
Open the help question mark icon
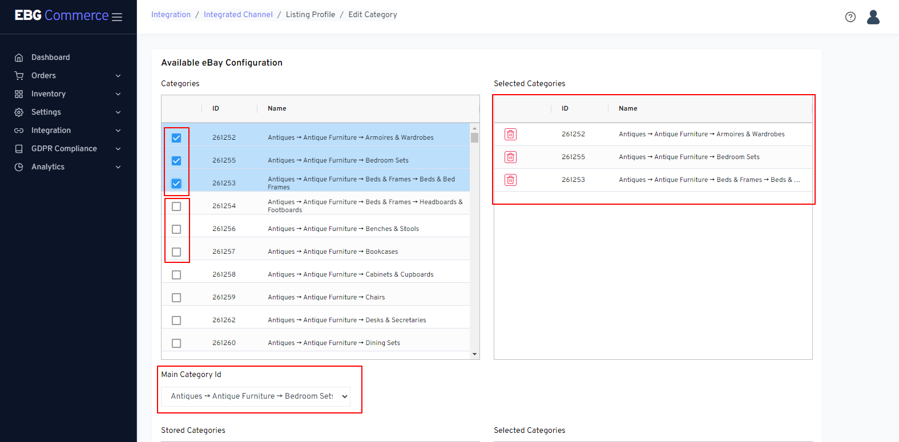[850, 17]
